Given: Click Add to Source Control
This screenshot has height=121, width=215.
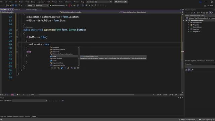Looking at the screenshot, I should (188, 120).
